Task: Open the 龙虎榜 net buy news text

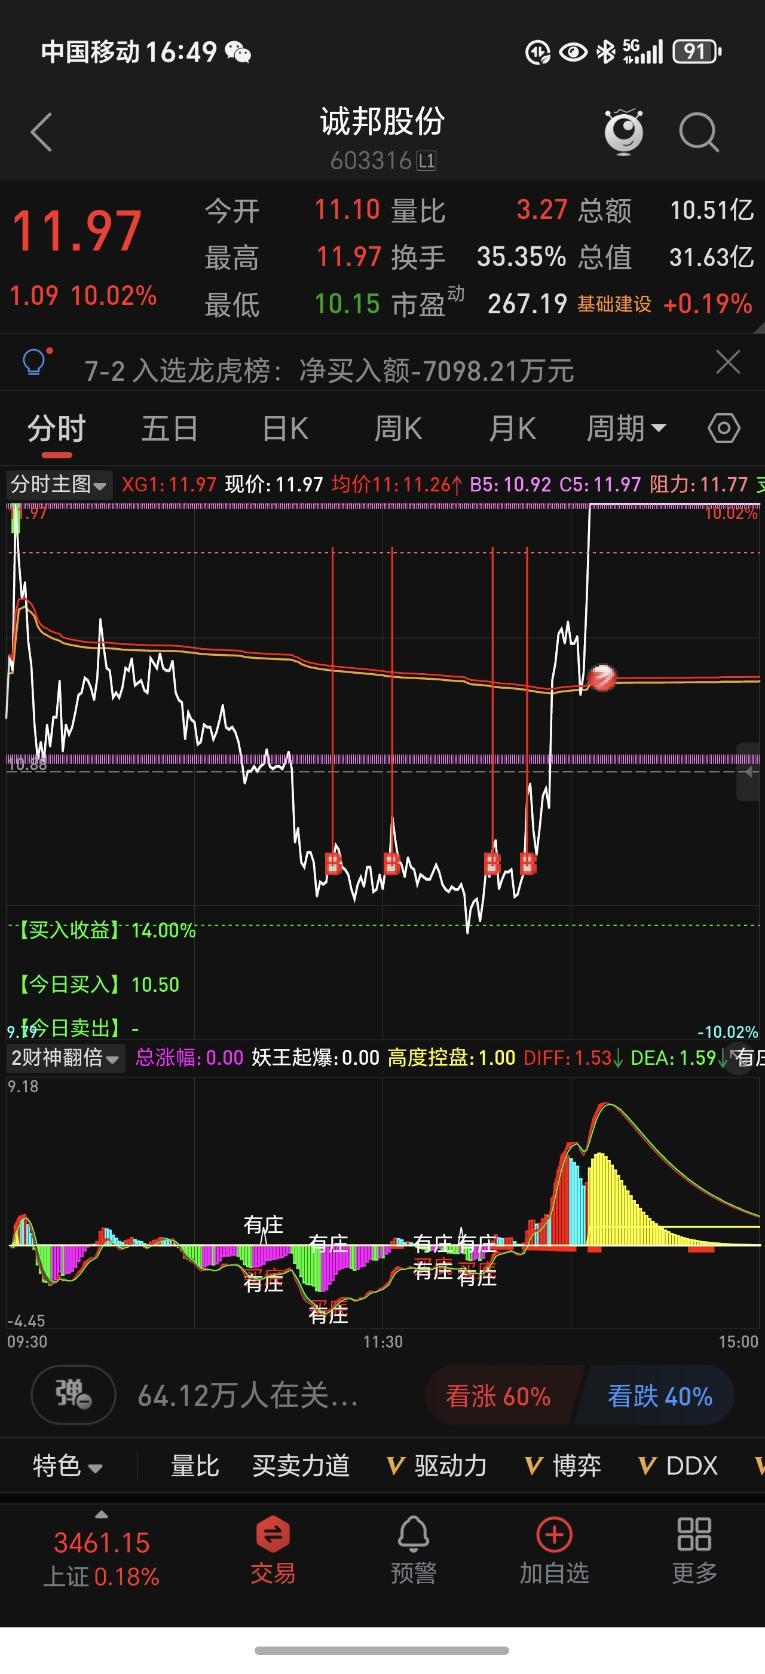Action: pos(329,371)
